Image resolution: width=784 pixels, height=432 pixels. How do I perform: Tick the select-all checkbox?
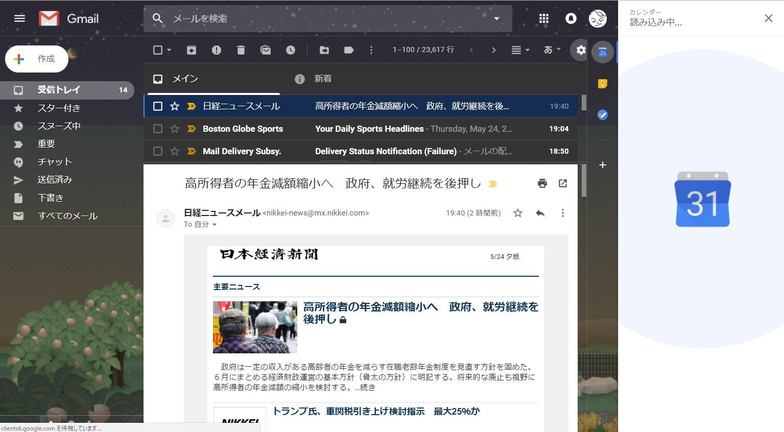(x=158, y=50)
